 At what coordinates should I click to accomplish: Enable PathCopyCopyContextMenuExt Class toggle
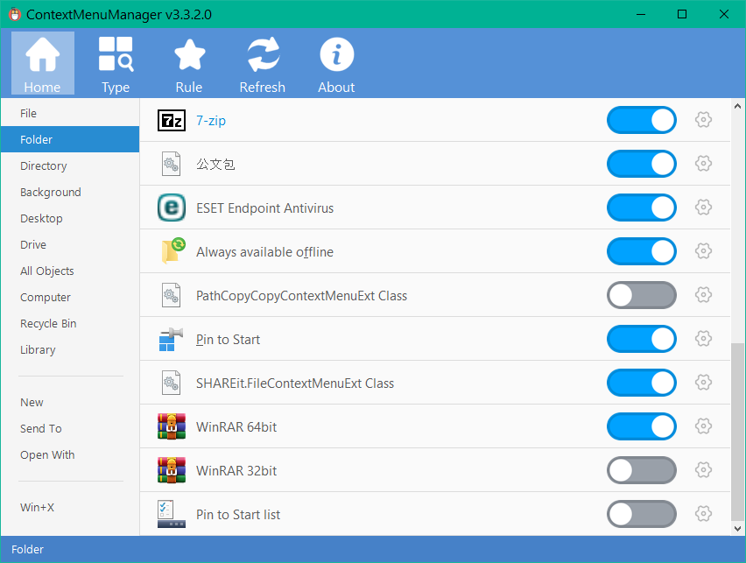(641, 295)
